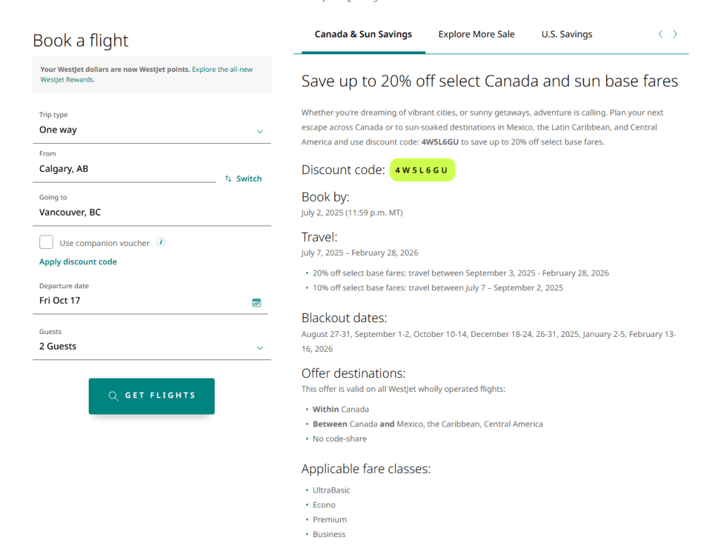Image resolution: width=721 pixels, height=554 pixels.
Task: Open the Trip type dropdown
Action: (151, 130)
